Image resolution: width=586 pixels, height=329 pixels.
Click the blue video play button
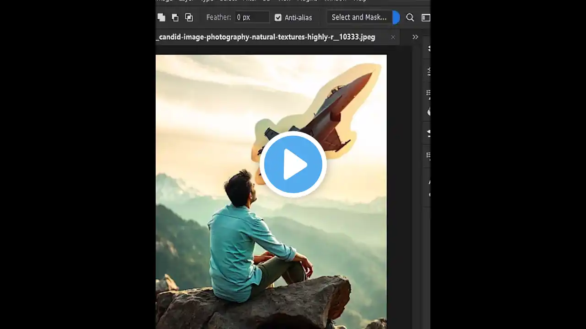pos(293,164)
